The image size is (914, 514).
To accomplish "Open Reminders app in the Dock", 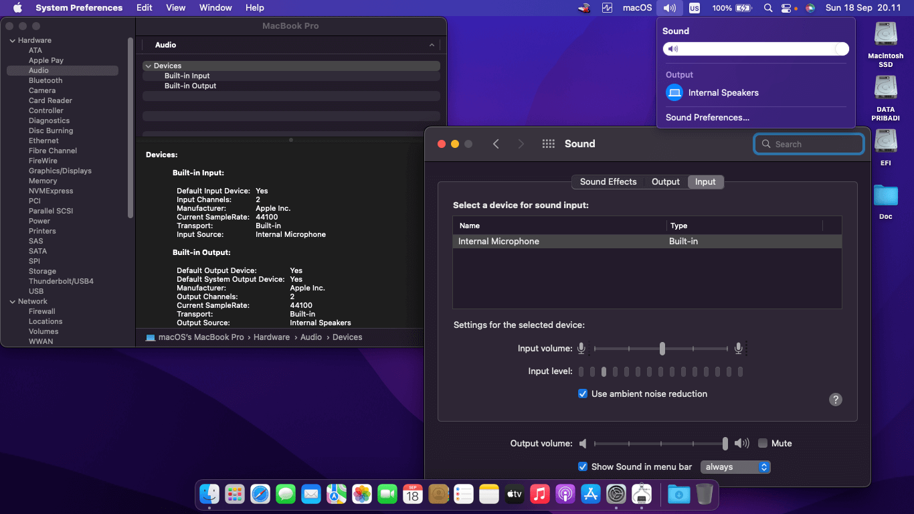I will [464, 495].
